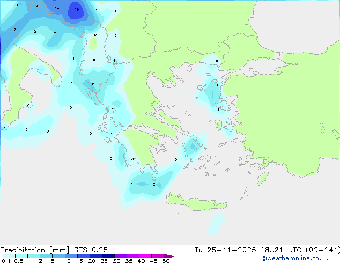Click the '18..21 UTC' time range text
The image size is (340, 263).
click(x=281, y=250)
